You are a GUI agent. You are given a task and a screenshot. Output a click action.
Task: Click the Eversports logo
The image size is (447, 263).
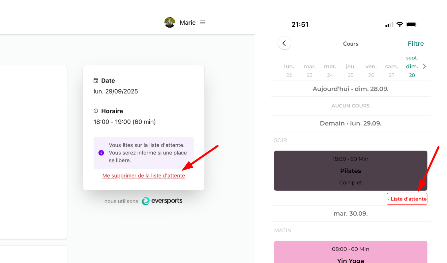(x=162, y=201)
